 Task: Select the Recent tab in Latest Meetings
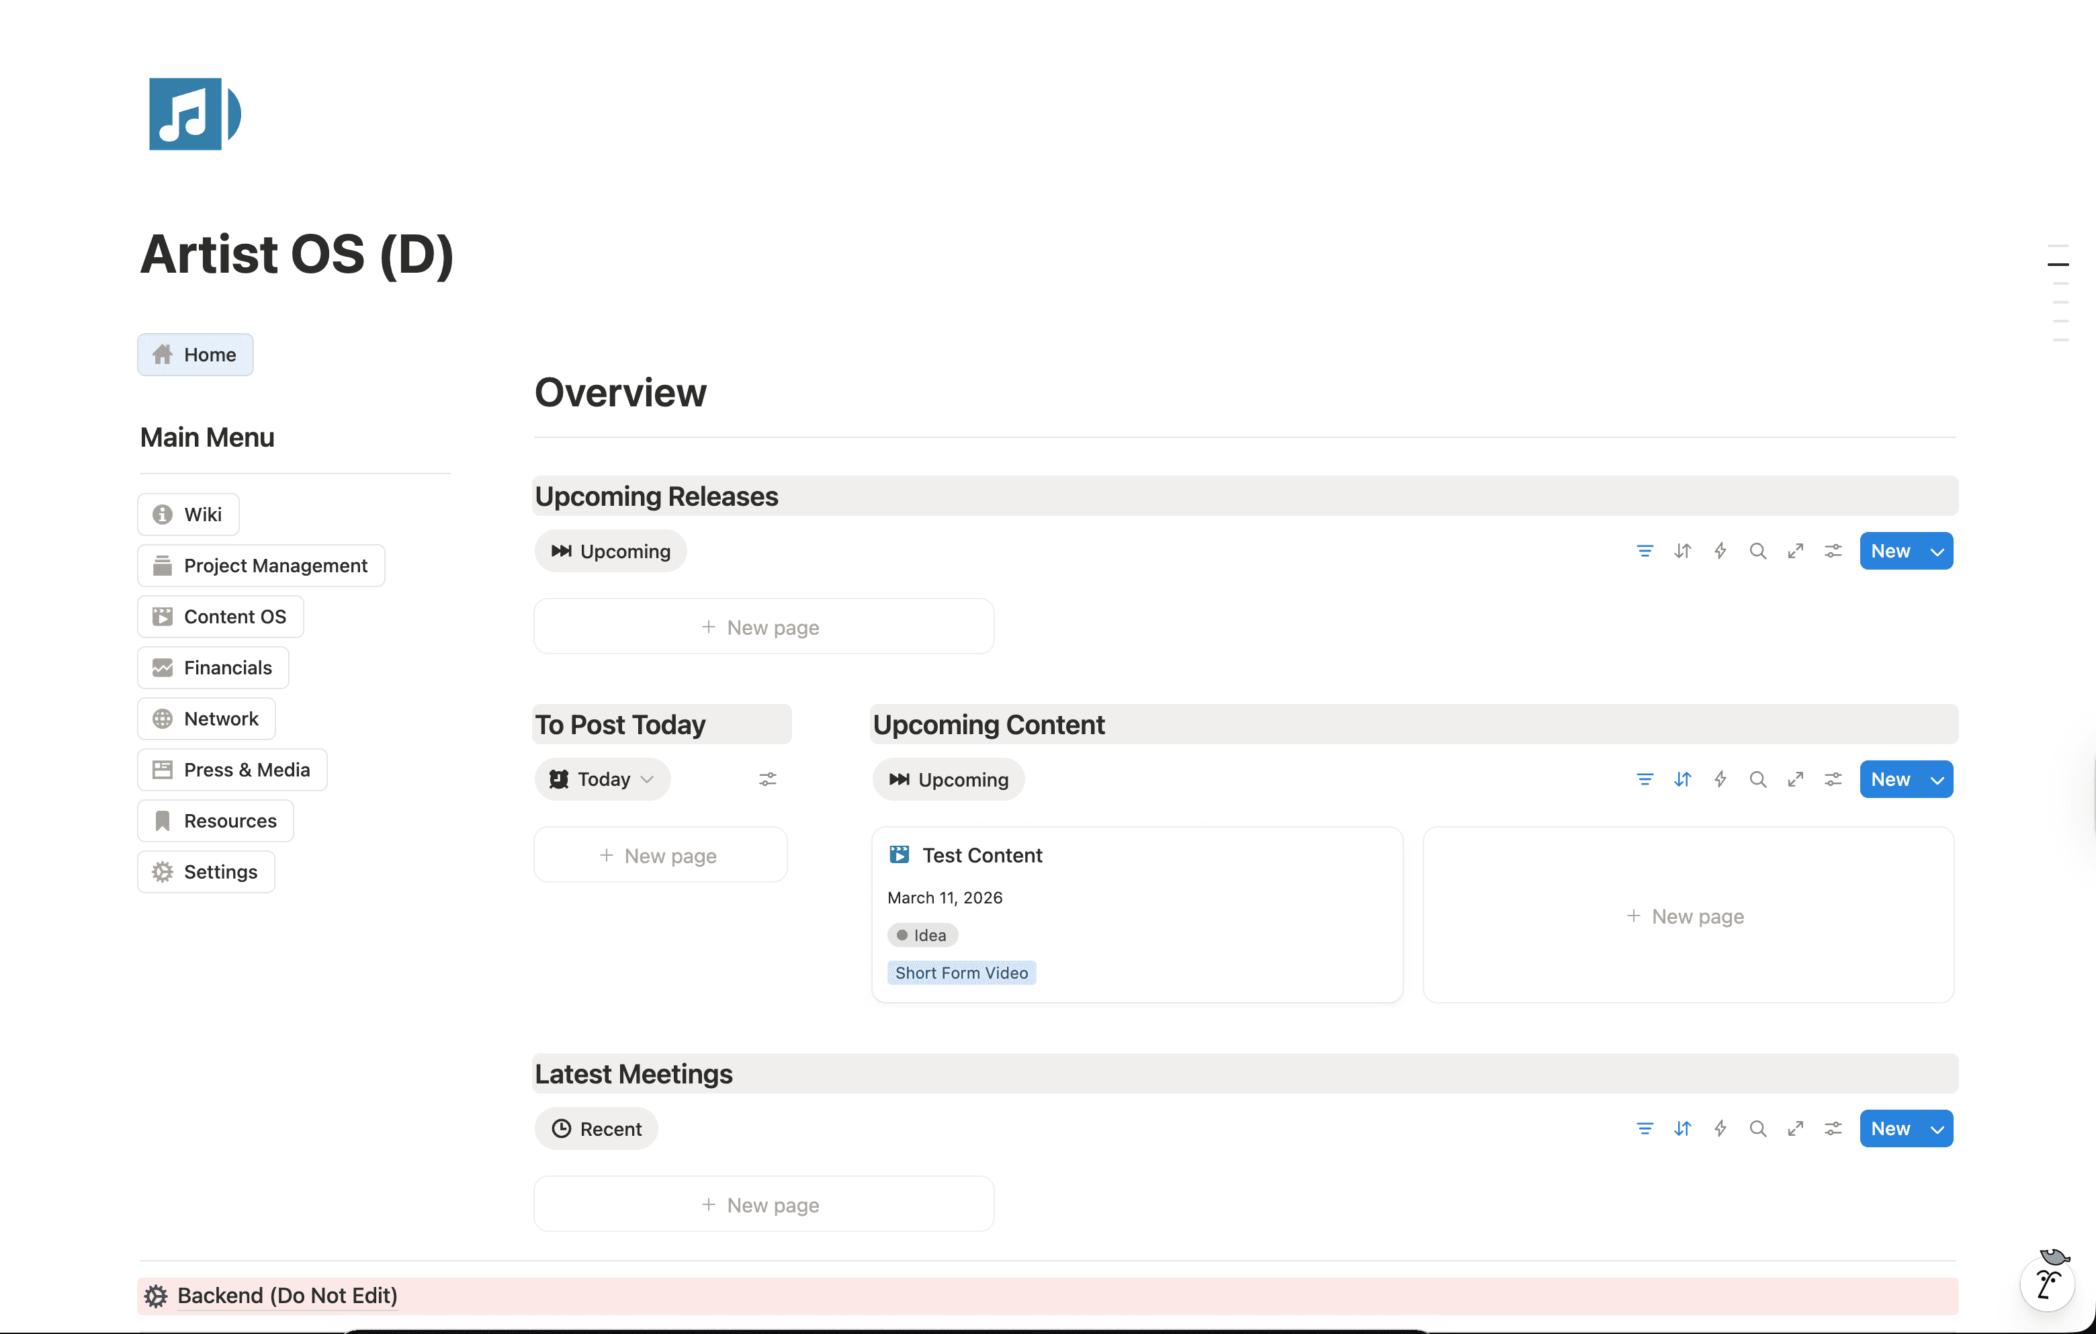[597, 1128]
